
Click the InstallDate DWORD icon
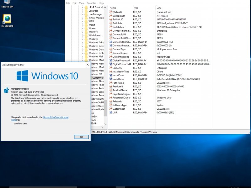111,75
